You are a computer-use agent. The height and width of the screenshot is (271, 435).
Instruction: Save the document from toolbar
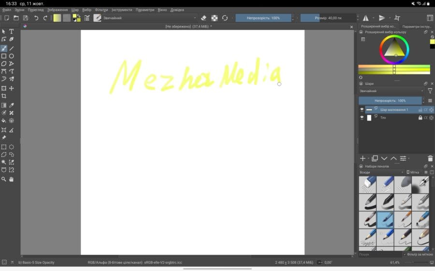(26, 18)
